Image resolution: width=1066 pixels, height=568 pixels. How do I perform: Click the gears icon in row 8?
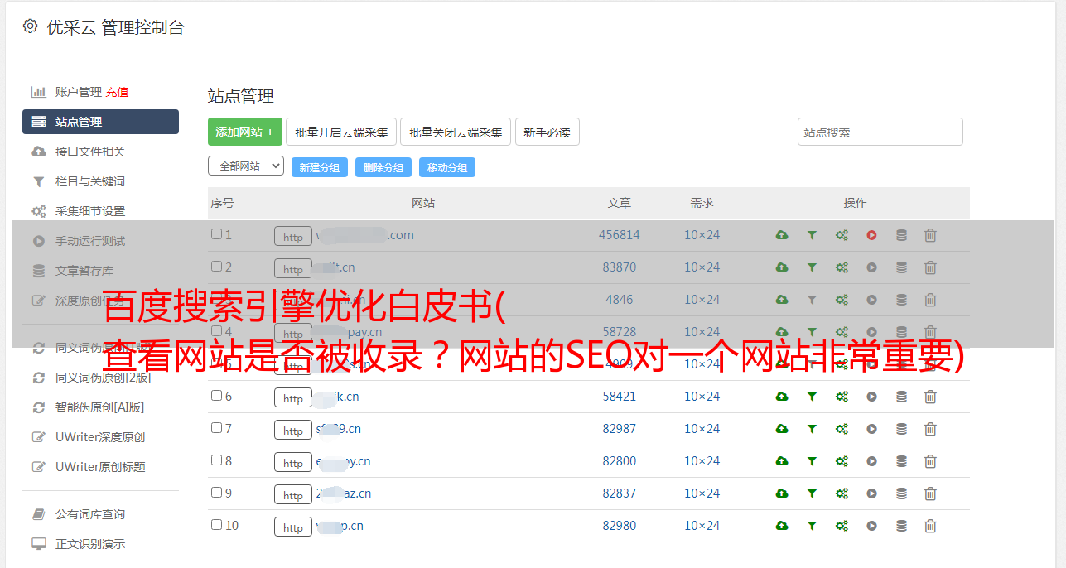[842, 461]
